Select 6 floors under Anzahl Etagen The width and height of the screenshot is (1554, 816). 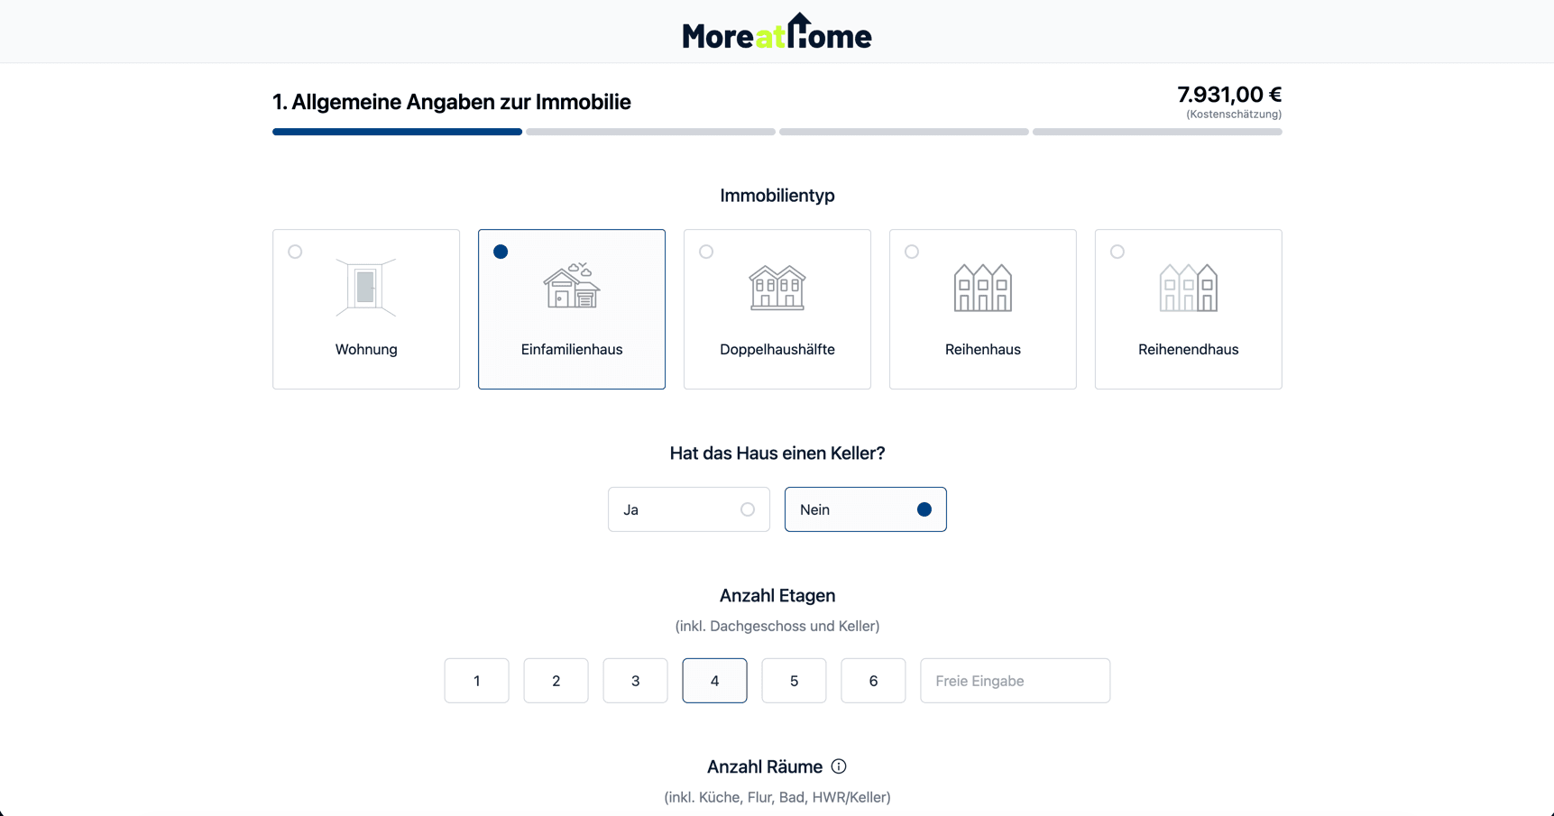click(x=873, y=681)
